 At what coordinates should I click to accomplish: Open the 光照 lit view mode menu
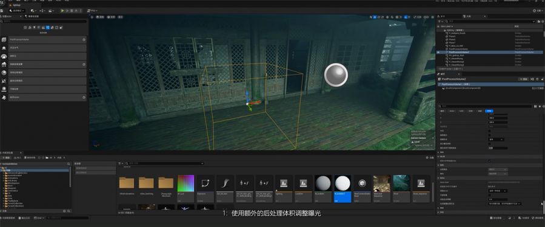pos(112,17)
